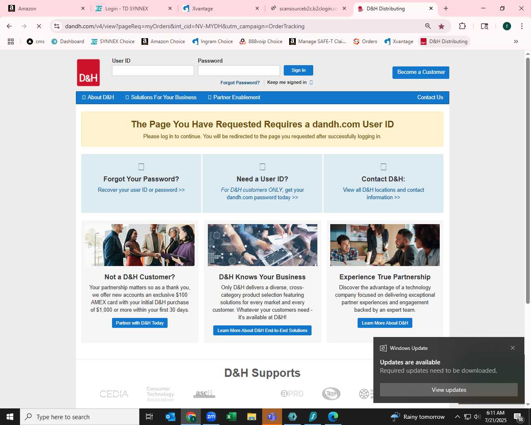Focus the User ID input field
The width and height of the screenshot is (531, 425).
[x=153, y=71]
